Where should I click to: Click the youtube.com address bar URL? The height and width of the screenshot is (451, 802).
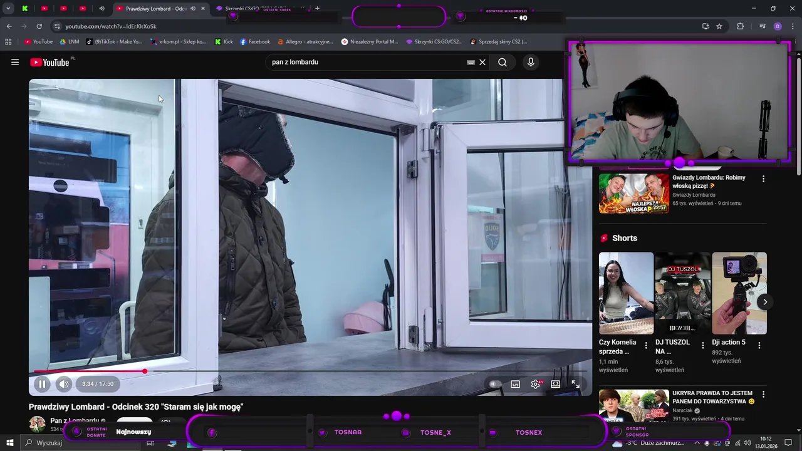click(x=111, y=26)
